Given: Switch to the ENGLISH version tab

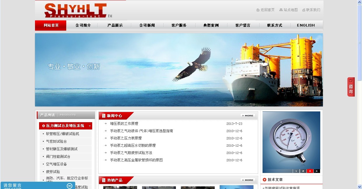Looking at the screenshot, I should click(x=306, y=25).
